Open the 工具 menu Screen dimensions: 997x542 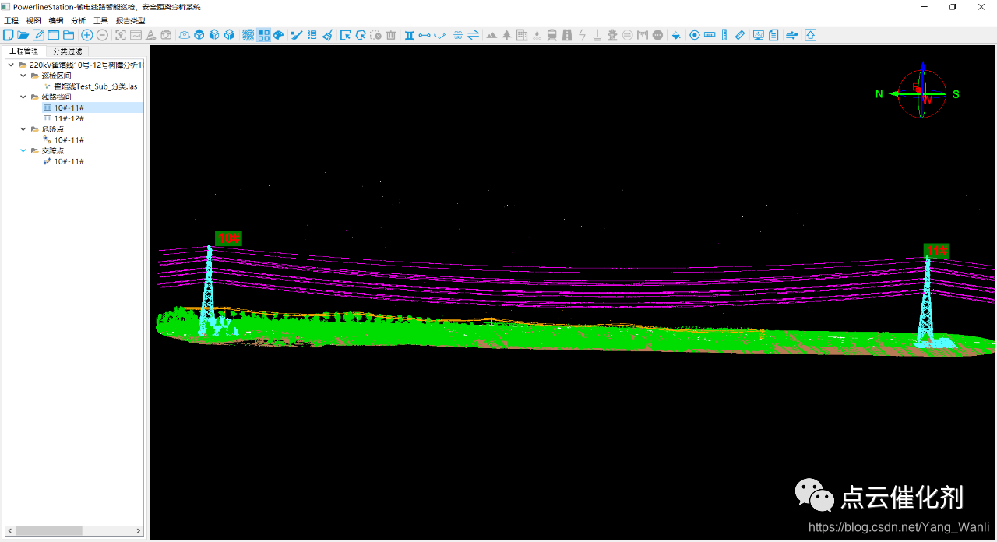click(x=100, y=20)
